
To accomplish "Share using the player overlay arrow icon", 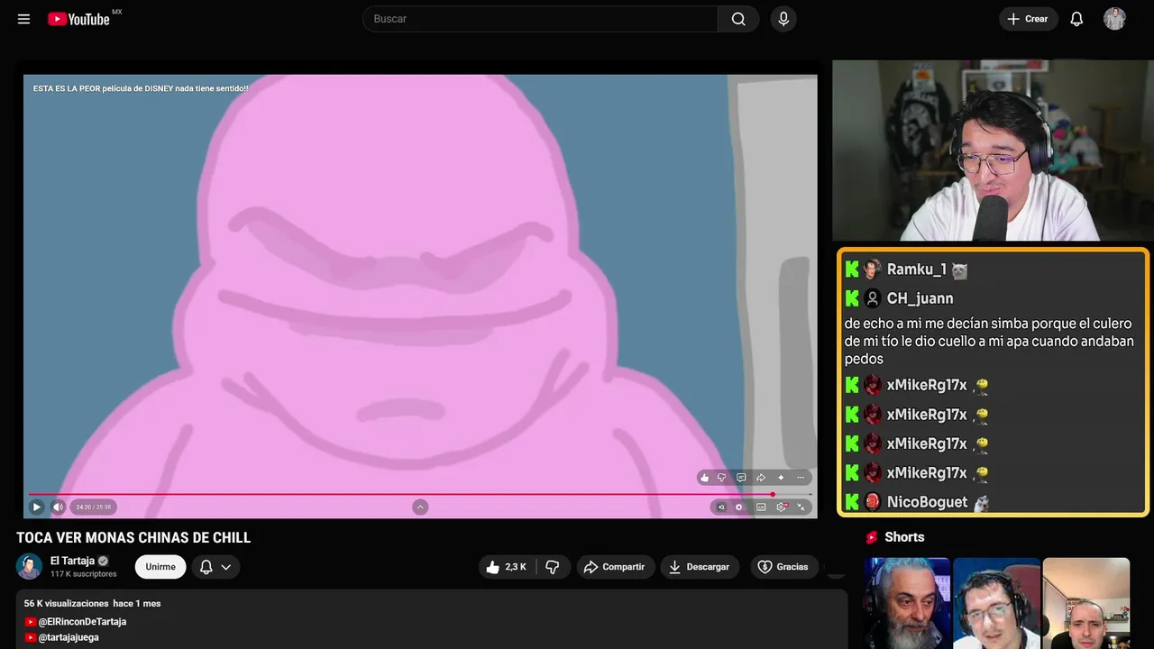I will [761, 478].
